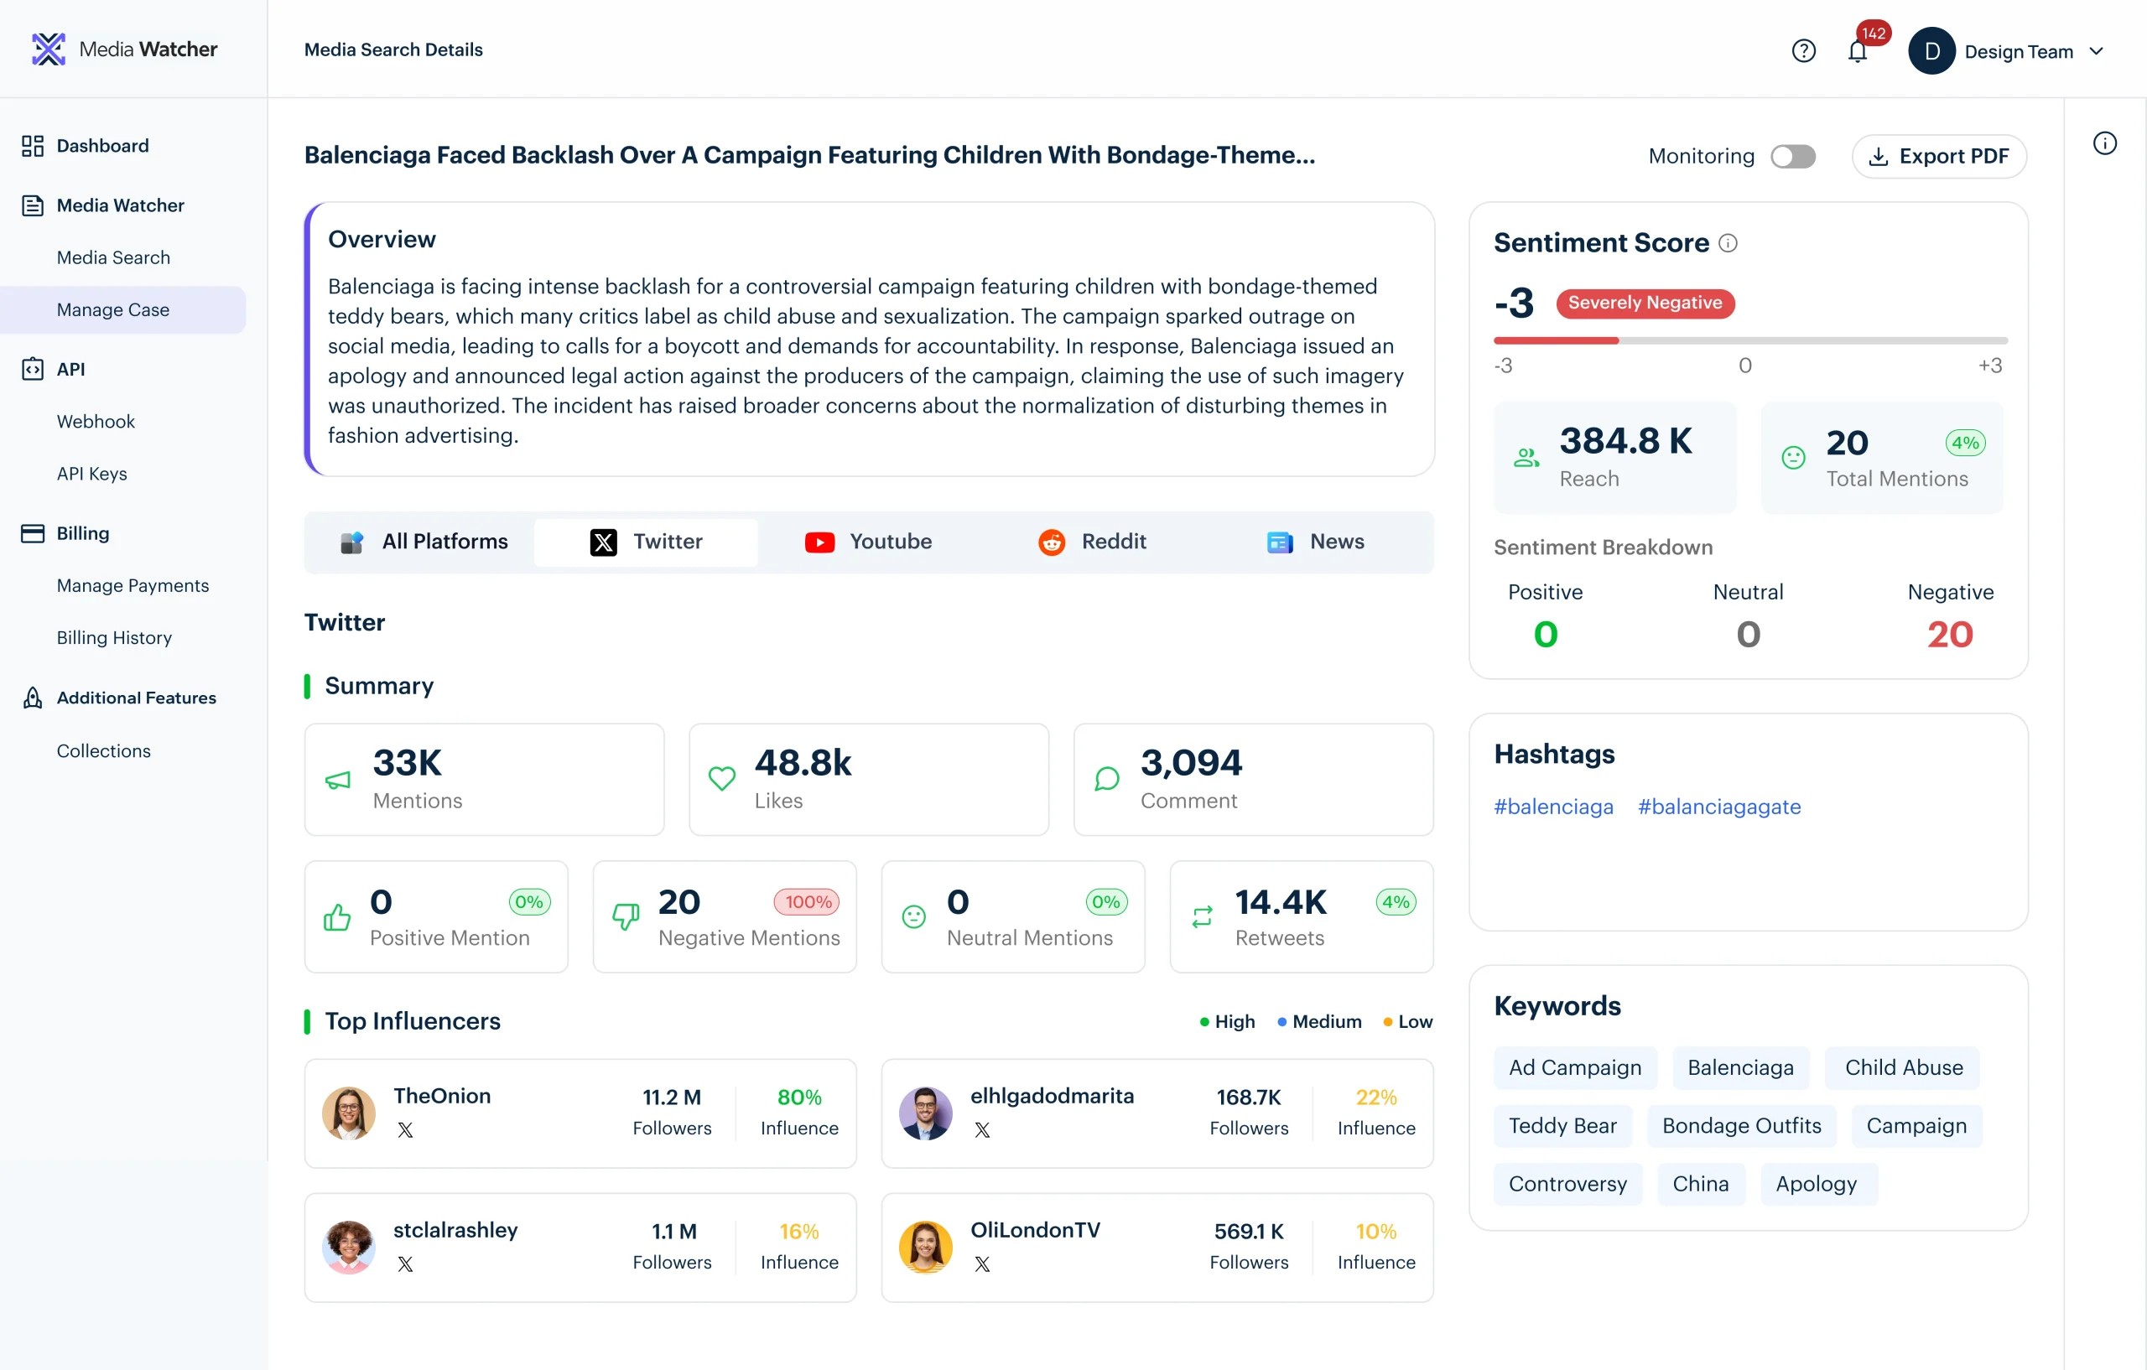This screenshot has height=1370, width=2147.
Task: Open Collections in sidebar
Action: point(103,750)
